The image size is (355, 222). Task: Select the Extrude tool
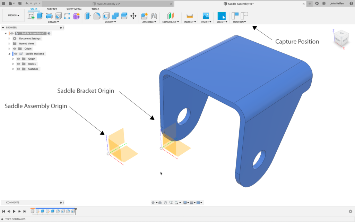click(x=40, y=16)
